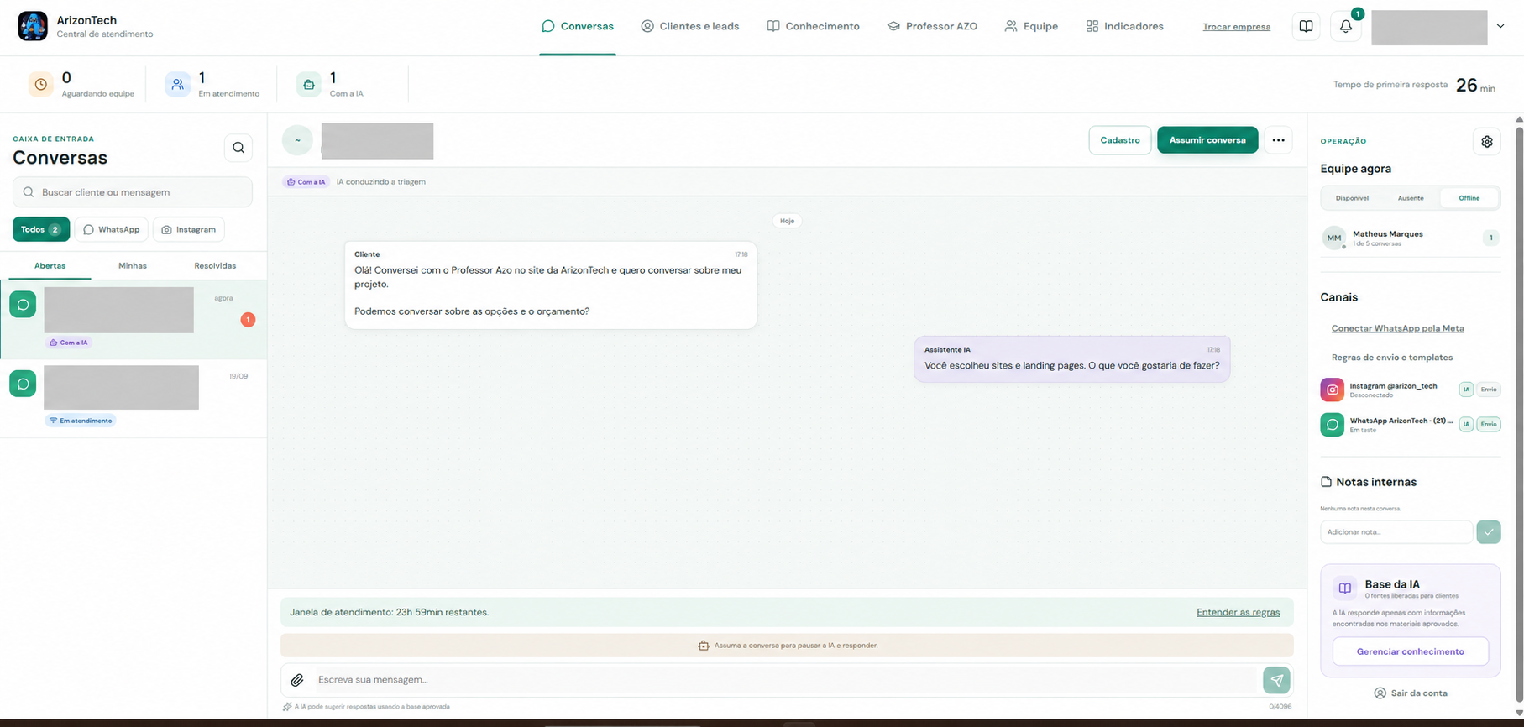Toggle IA for WhatsApp ArizonTech
This screenshot has height=727, width=1524.
[x=1466, y=425]
